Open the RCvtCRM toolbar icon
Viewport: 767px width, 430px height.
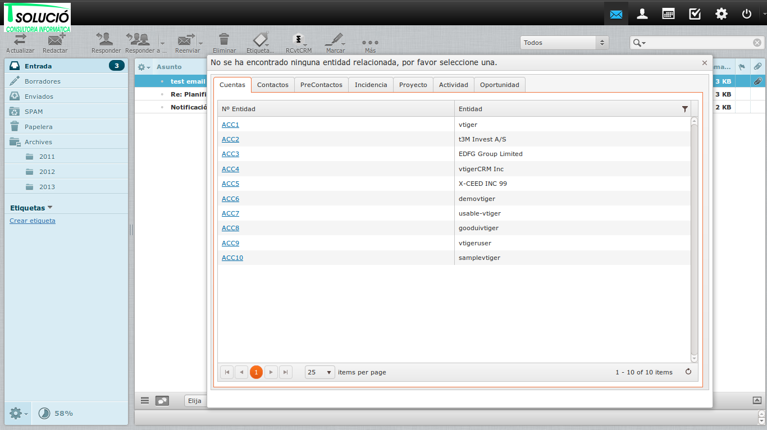(298, 39)
